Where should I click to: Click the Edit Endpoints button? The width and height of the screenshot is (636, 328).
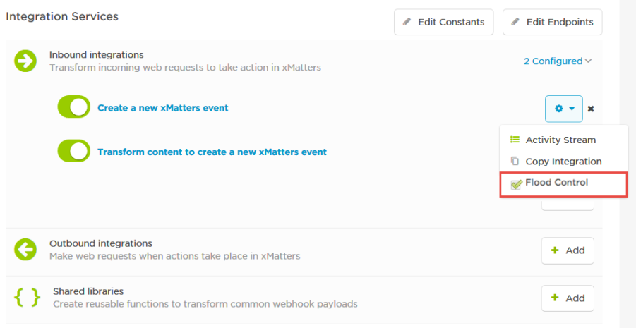pyautogui.click(x=552, y=22)
